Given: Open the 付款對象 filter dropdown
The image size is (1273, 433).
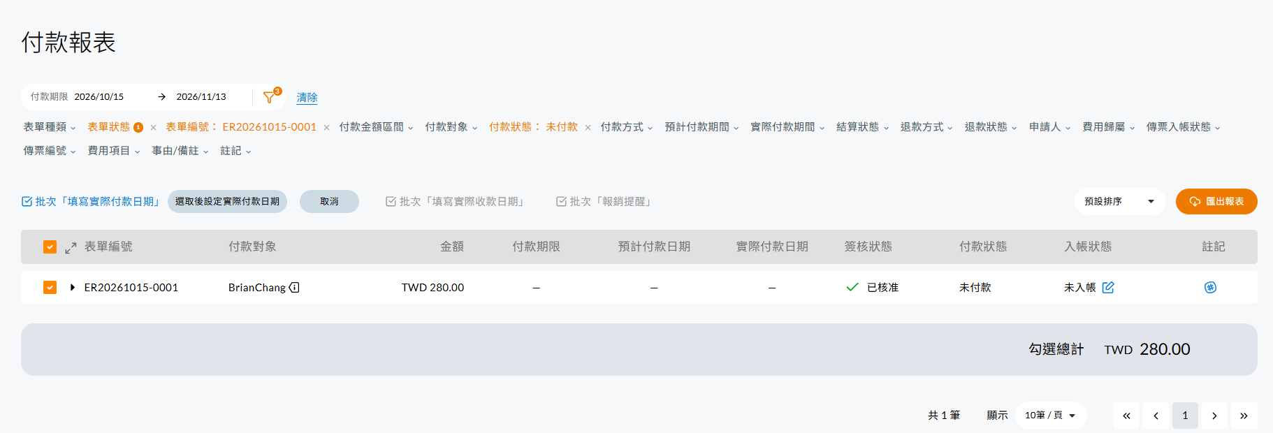Looking at the screenshot, I should pyautogui.click(x=451, y=127).
